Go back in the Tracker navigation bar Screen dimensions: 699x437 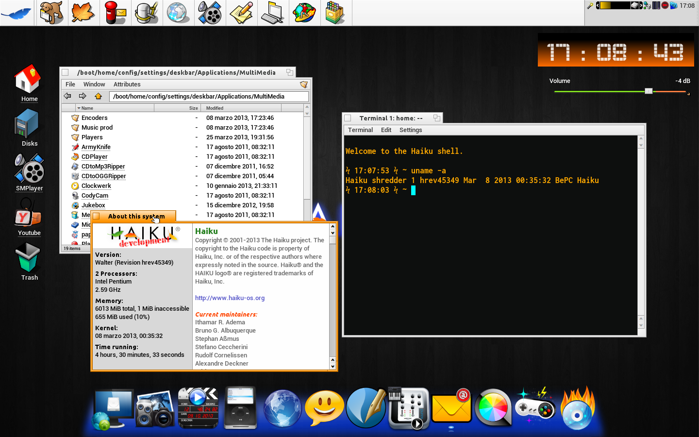click(x=67, y=96)
